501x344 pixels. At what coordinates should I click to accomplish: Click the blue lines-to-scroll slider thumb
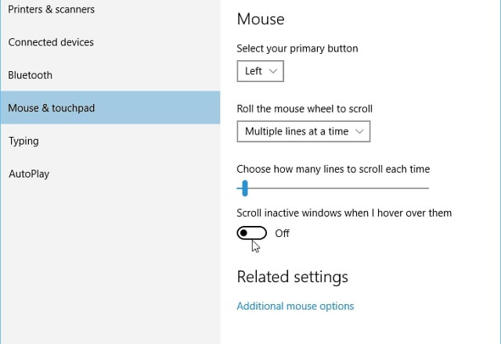tap(245, 188)
